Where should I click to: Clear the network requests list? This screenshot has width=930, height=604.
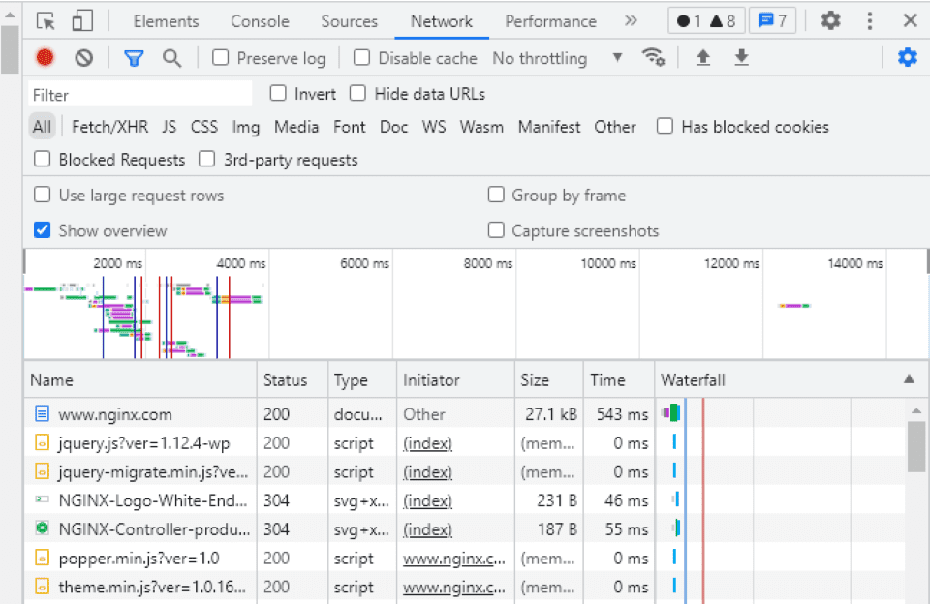(x=83, y=57)
